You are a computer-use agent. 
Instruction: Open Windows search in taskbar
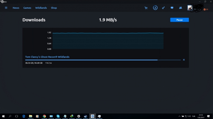10,116
